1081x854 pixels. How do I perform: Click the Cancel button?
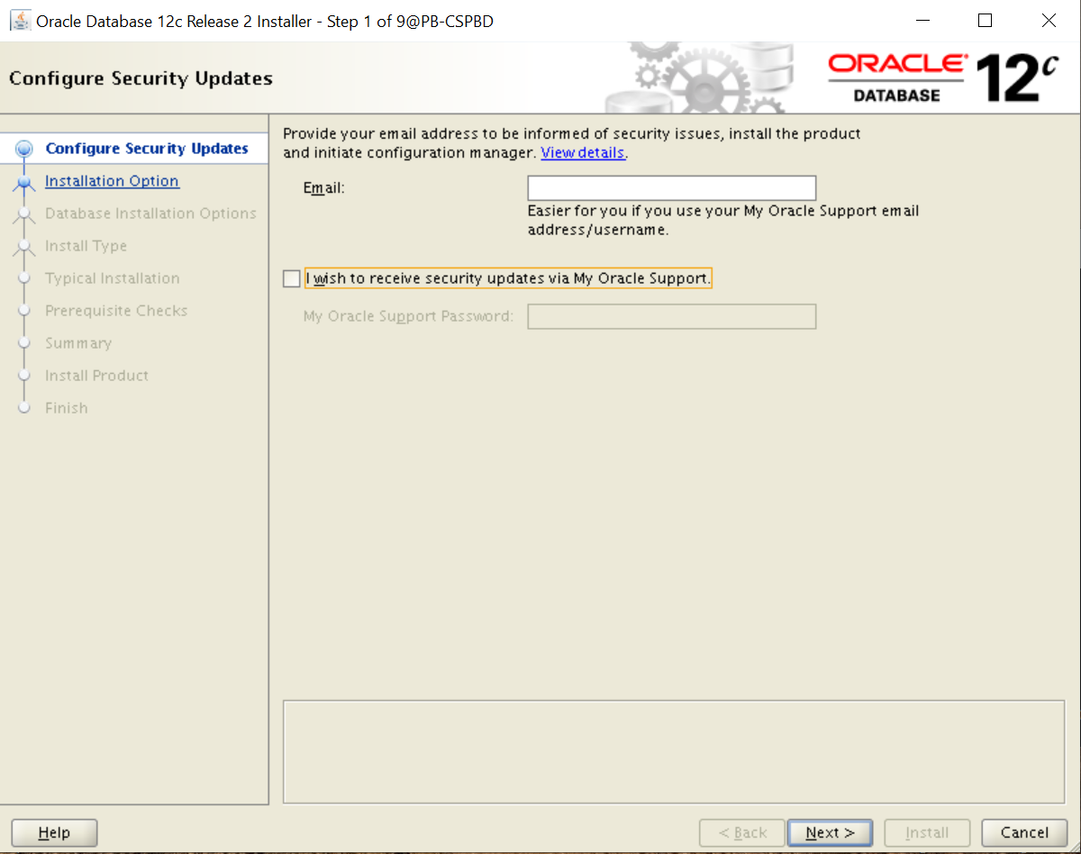[1024, 832]
